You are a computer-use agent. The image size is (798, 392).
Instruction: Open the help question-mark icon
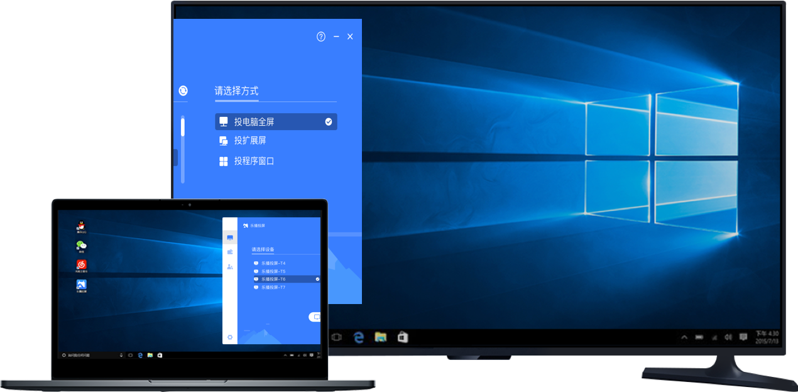pos(320,37)
